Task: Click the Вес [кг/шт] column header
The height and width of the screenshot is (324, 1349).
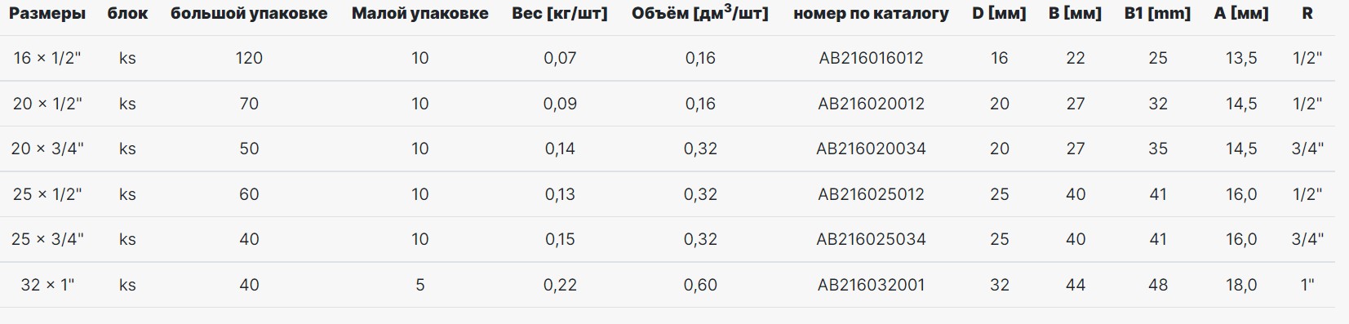Action: tap(560, 14)
